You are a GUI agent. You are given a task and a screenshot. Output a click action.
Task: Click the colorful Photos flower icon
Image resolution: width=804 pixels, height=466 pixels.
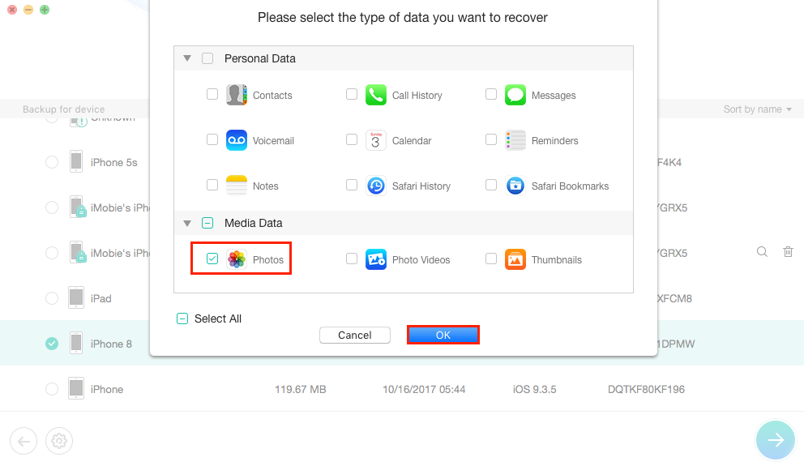pos(237,259)
